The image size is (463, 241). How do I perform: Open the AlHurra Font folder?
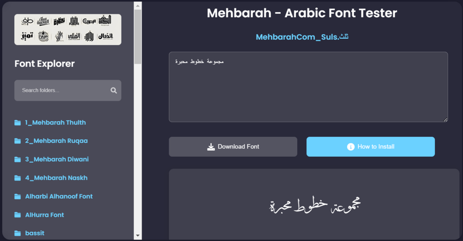click(44, 215)
